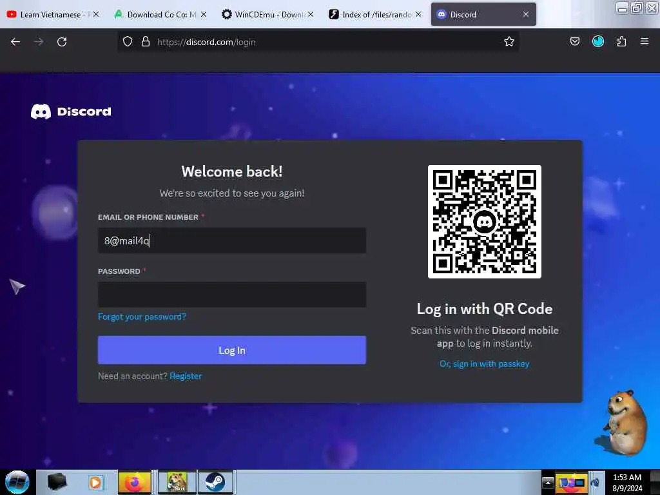The width and height of the screenshot is (660, 495).
Task: Click the Email or Phone Number field
Action: pos(232,240)
